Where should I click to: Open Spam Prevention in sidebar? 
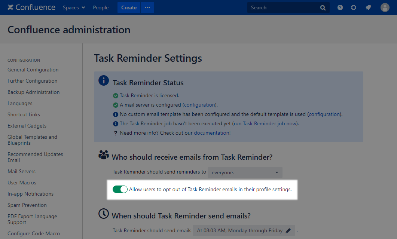click(x=27, y=205)
